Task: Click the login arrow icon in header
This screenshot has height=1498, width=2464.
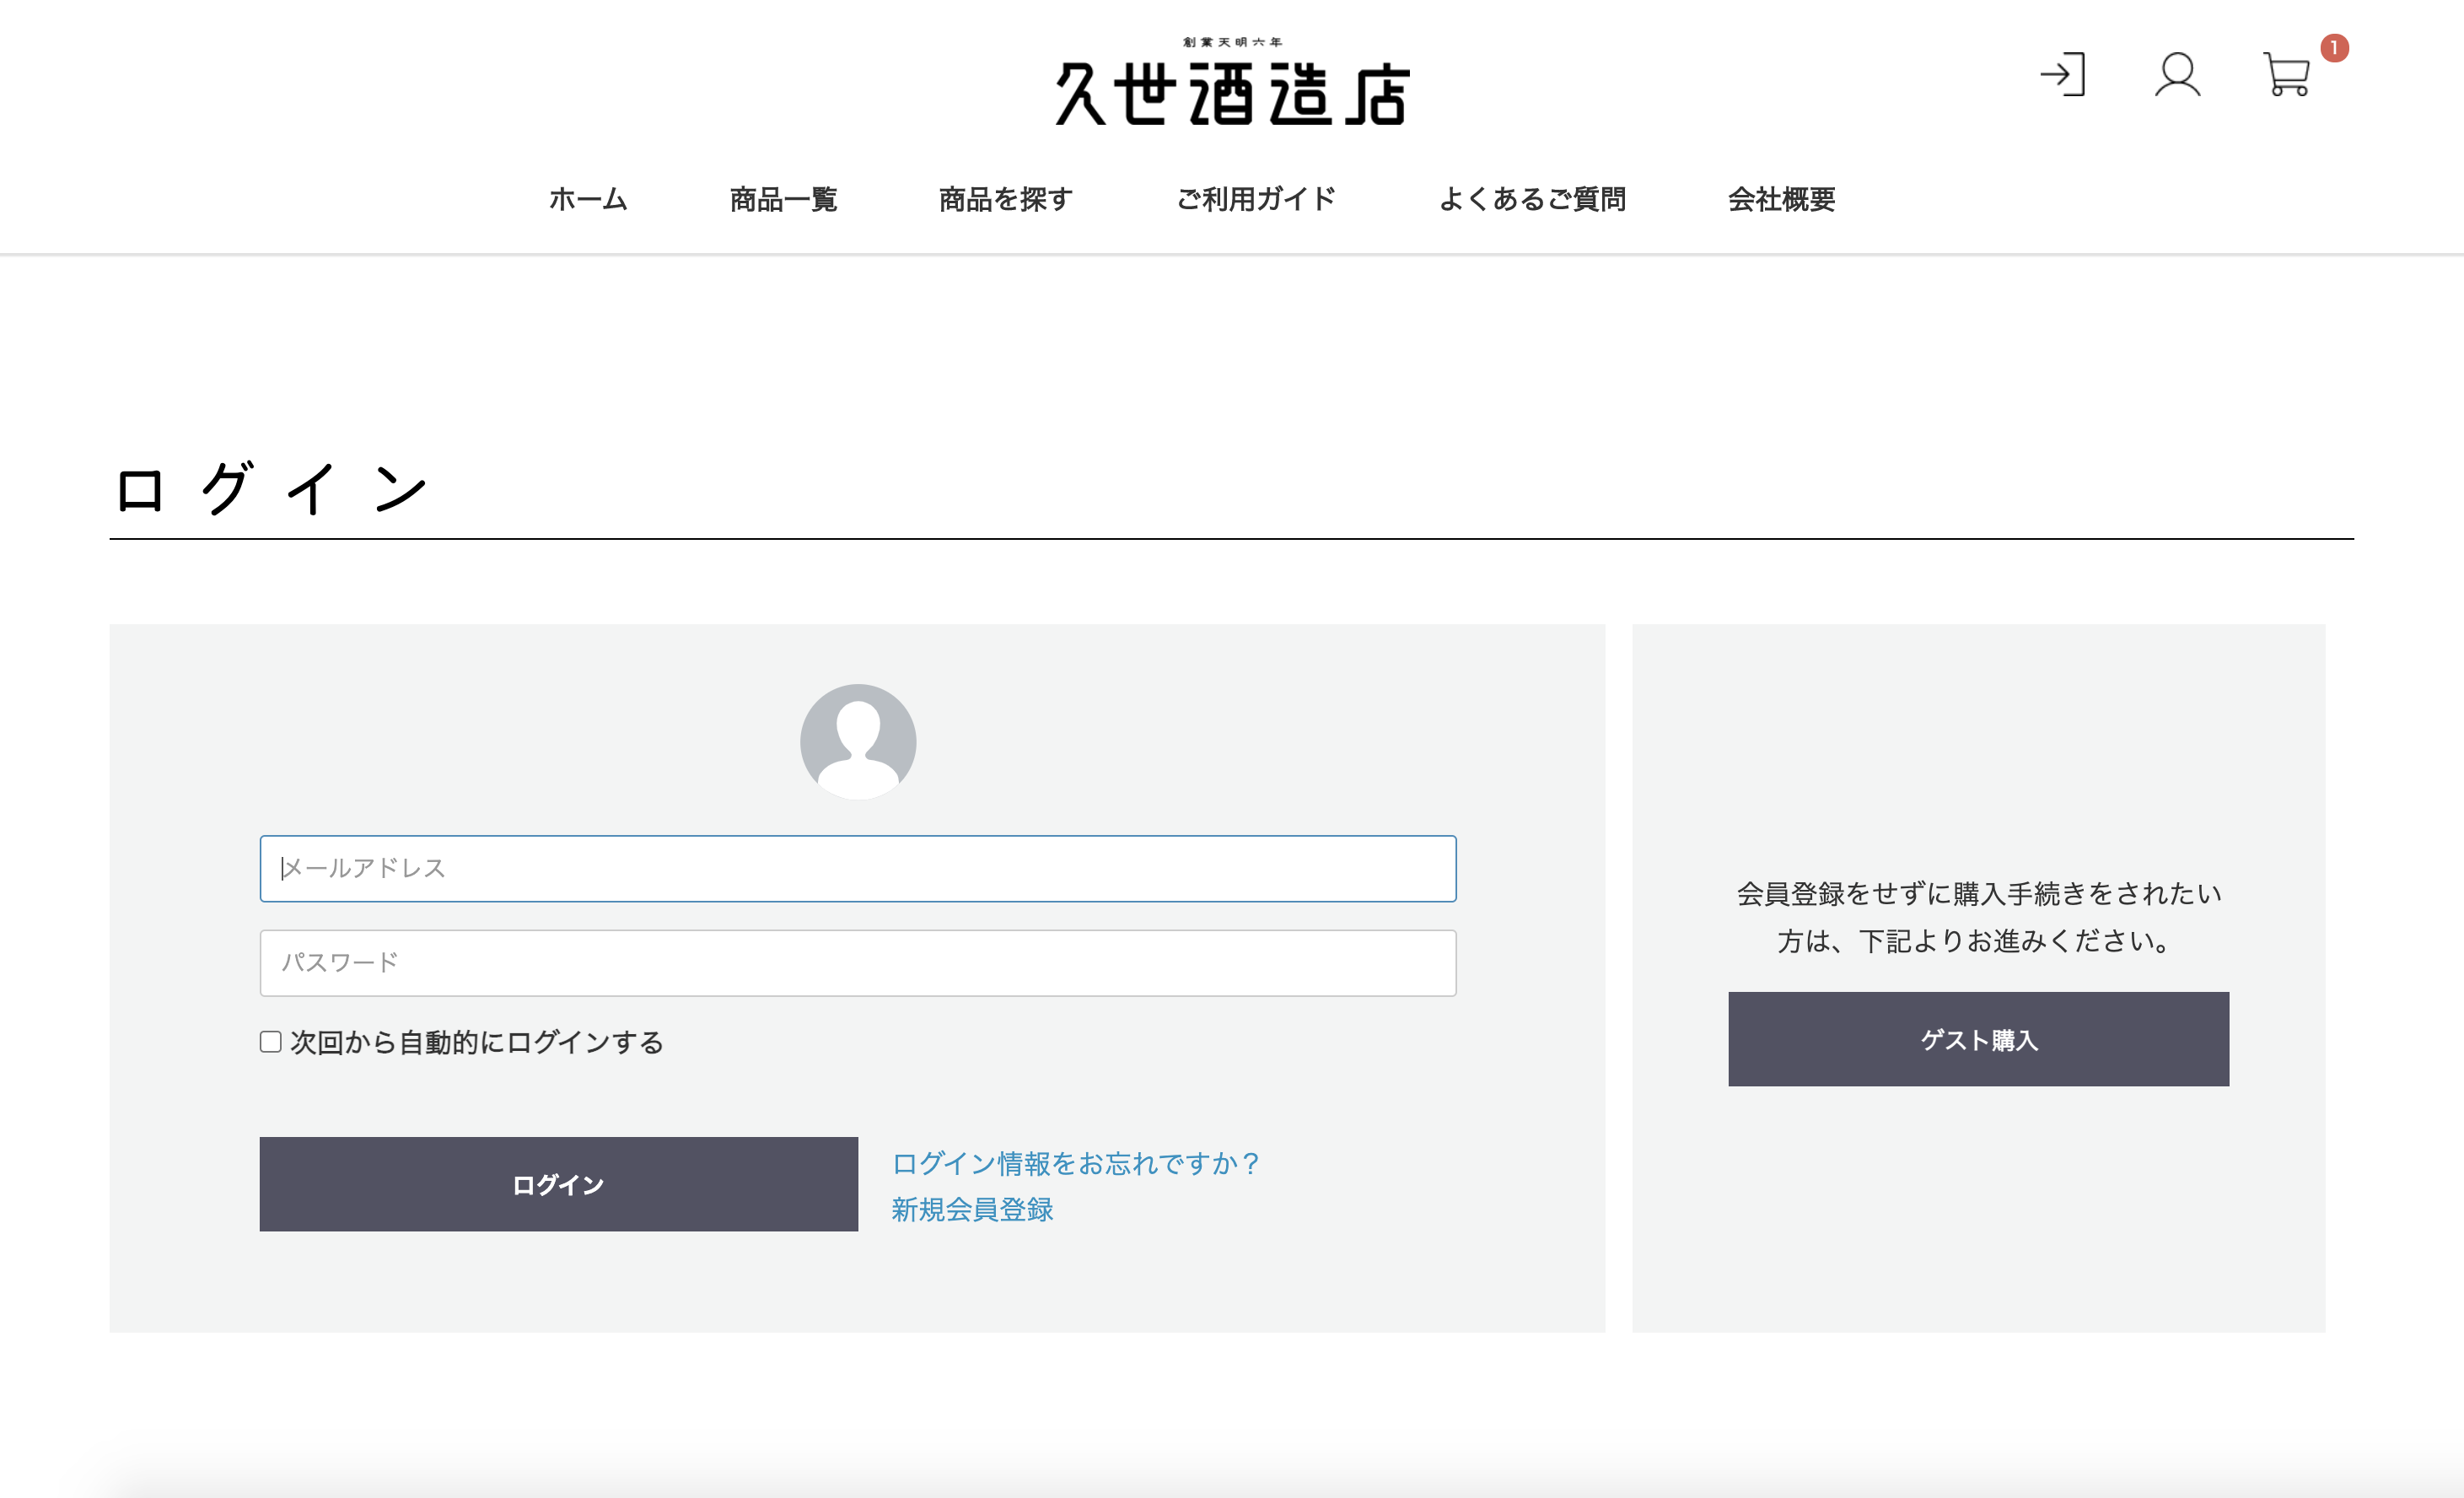Action: pyautogui.click(x=2063, y=75)
